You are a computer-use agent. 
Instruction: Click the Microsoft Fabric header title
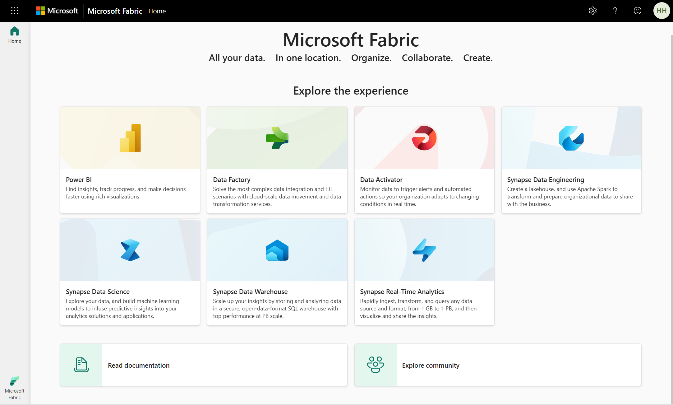115,11
